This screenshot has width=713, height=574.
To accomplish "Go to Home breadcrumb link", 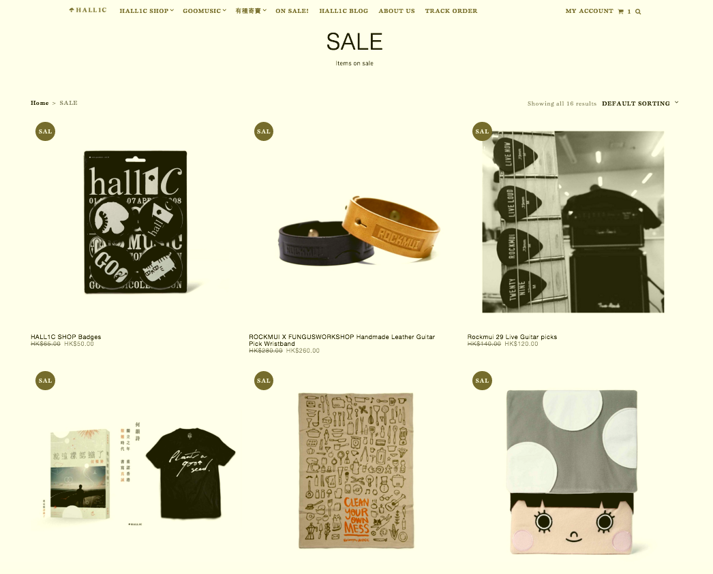I will coord(40,103).
